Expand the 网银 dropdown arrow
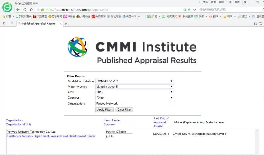 click(206, 16)
